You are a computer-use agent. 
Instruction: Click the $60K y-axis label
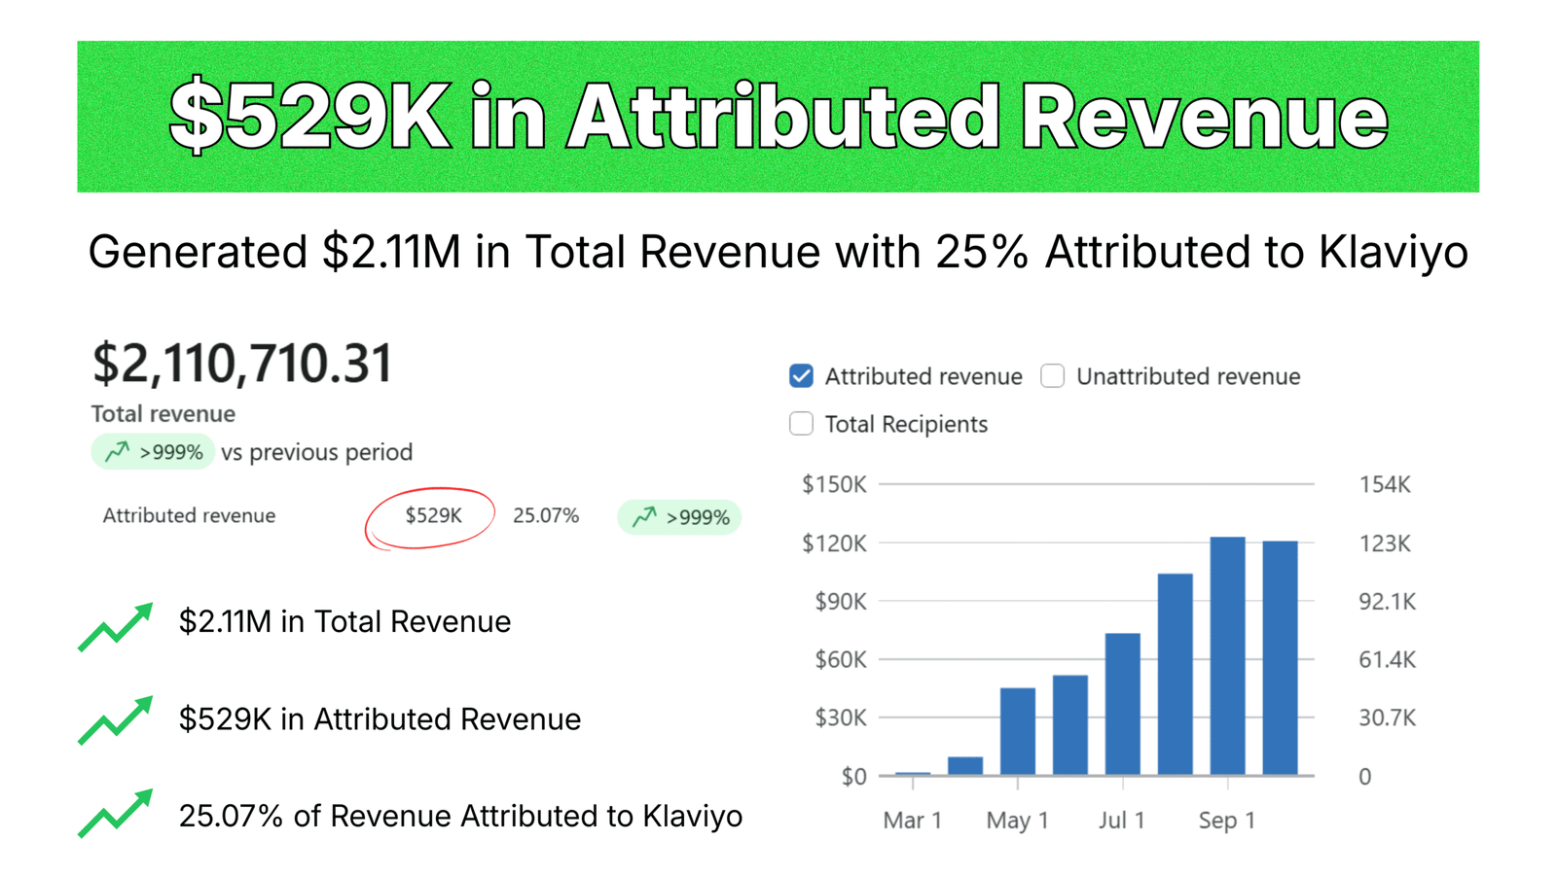click(x=841, y=660)
